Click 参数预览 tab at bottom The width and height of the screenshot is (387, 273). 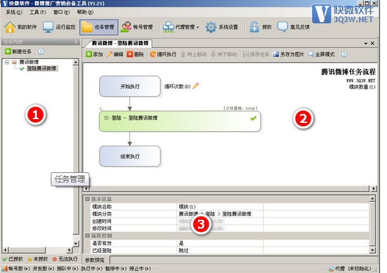[x=95, y=260]
